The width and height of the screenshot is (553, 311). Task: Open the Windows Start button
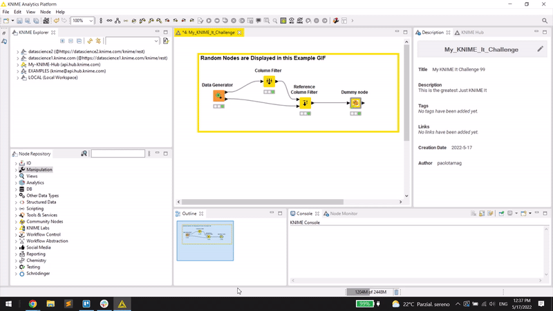coord(8,303)
